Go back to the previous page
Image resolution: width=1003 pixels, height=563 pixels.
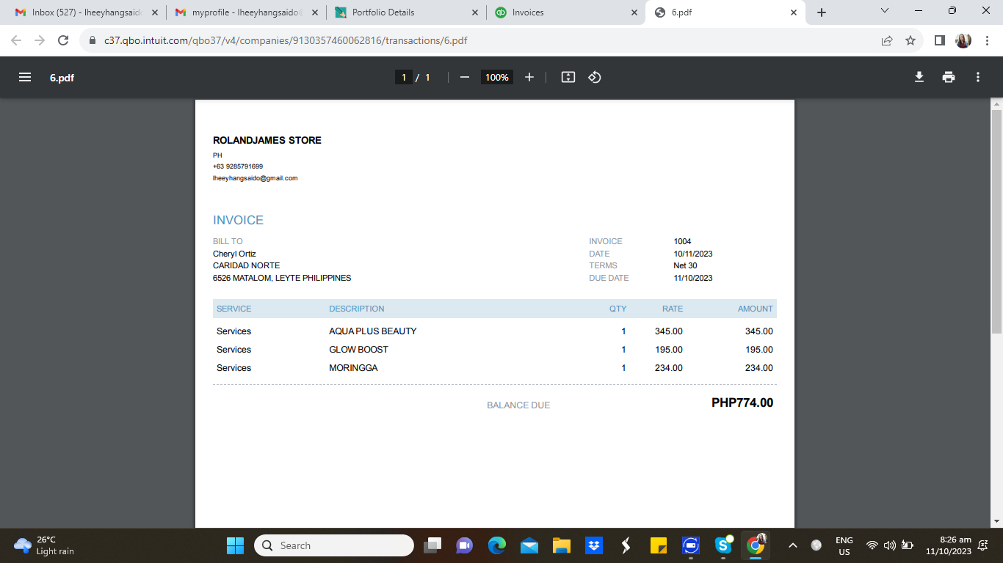tap(16, 40)
